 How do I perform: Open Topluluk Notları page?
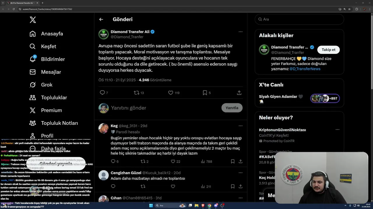coord(54,123)
